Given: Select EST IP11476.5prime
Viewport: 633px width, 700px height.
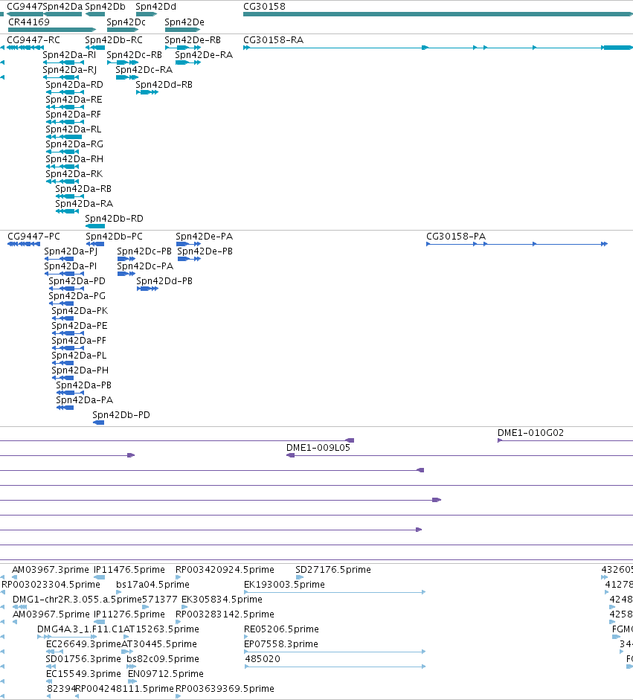Looking at the screenshot, I should tap(129, 570).
